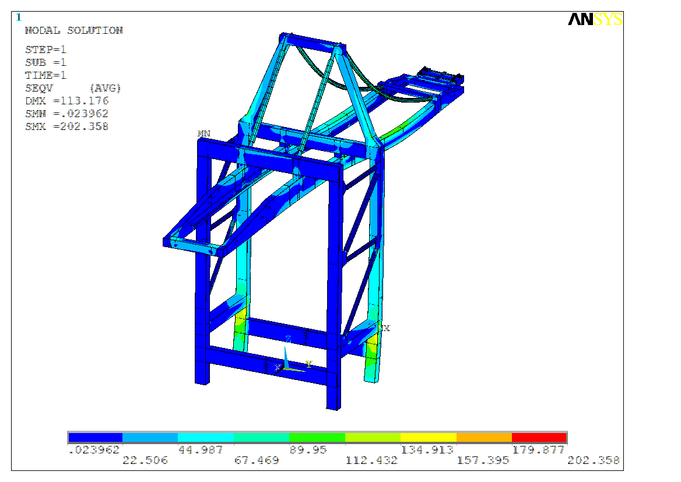This screenshot has height=482, width=681.
Task: Click the ANSYS logo
Action: click(x=595, y=20)
